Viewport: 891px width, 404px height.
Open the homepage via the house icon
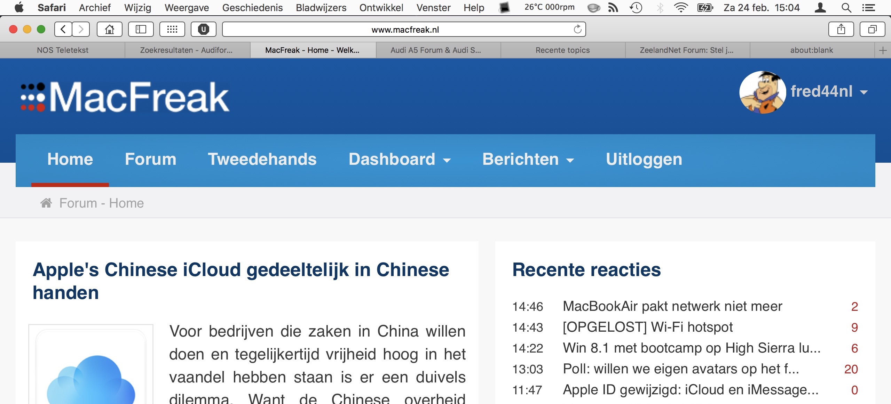(110, 29)
